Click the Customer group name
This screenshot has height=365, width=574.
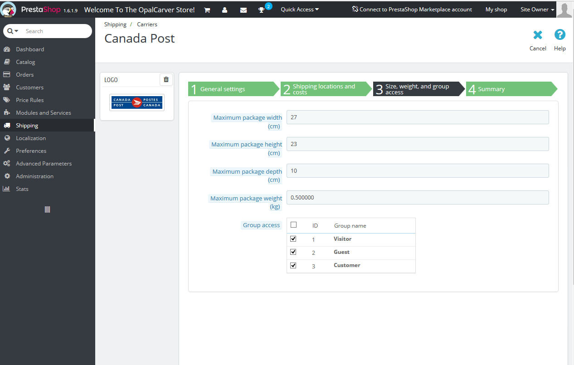tap(347, 265)
